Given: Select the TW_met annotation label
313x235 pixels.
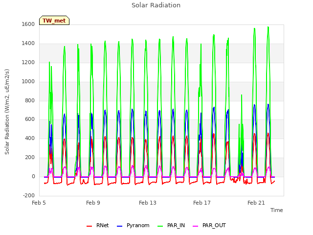Looking at the screenshot, I should 54,21.
